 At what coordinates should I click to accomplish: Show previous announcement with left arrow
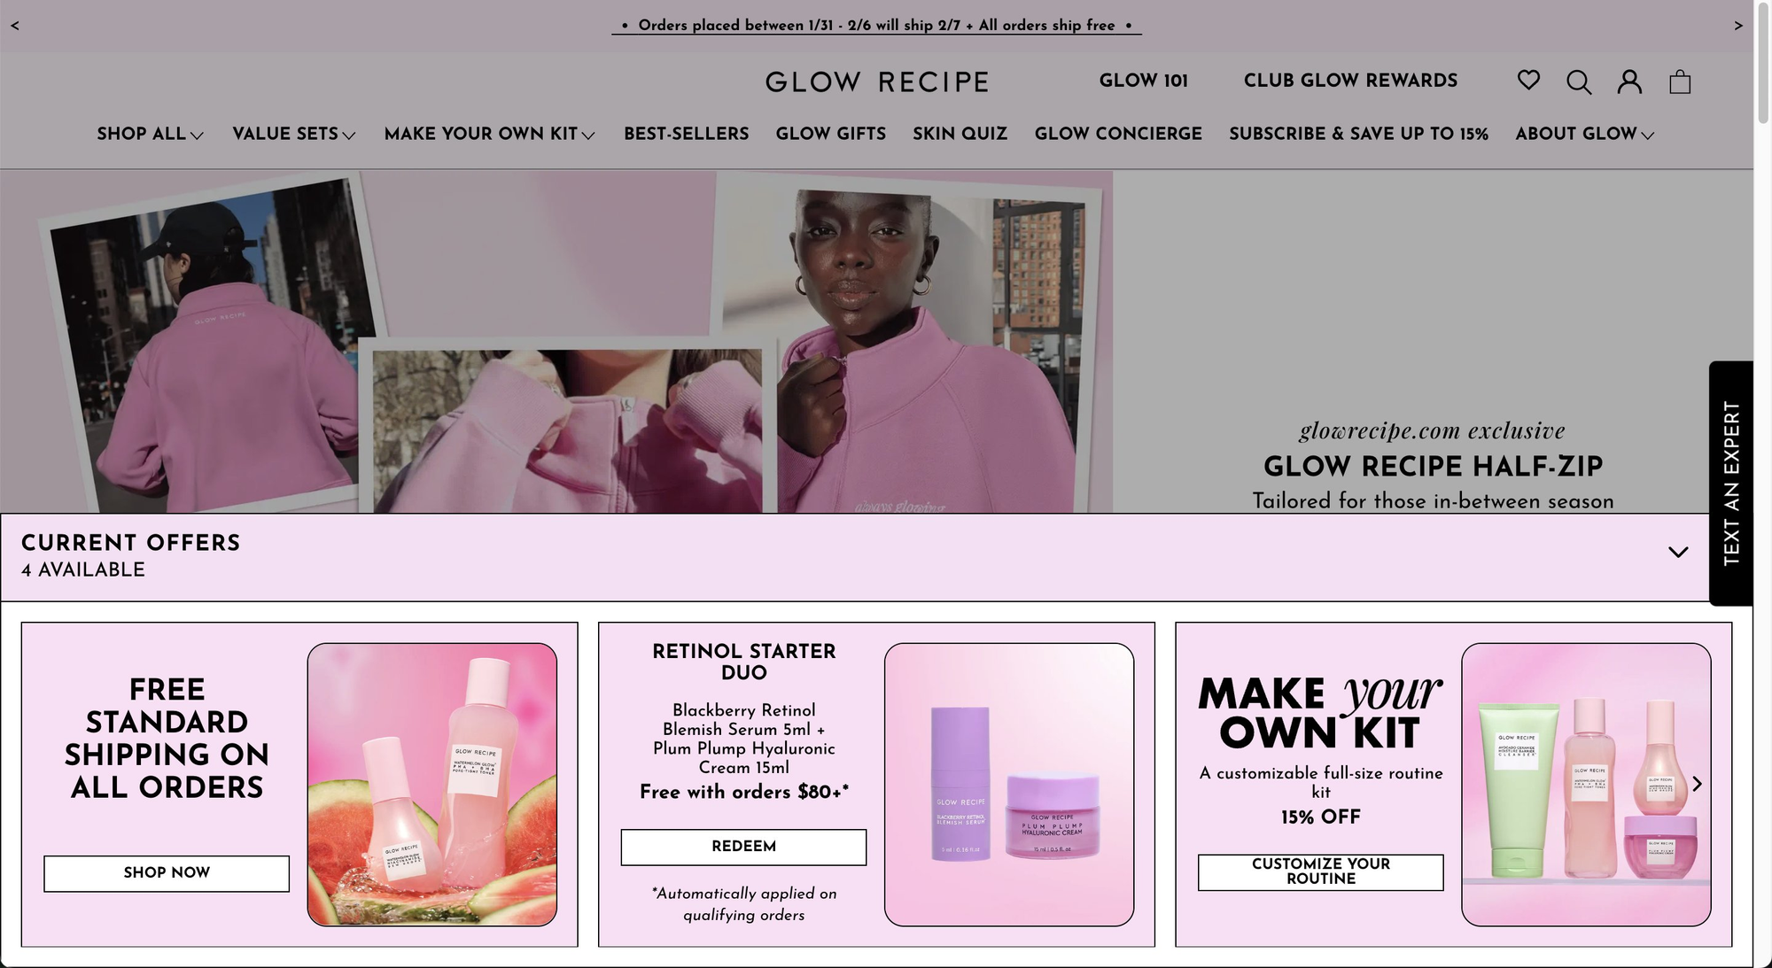(15, 26)
